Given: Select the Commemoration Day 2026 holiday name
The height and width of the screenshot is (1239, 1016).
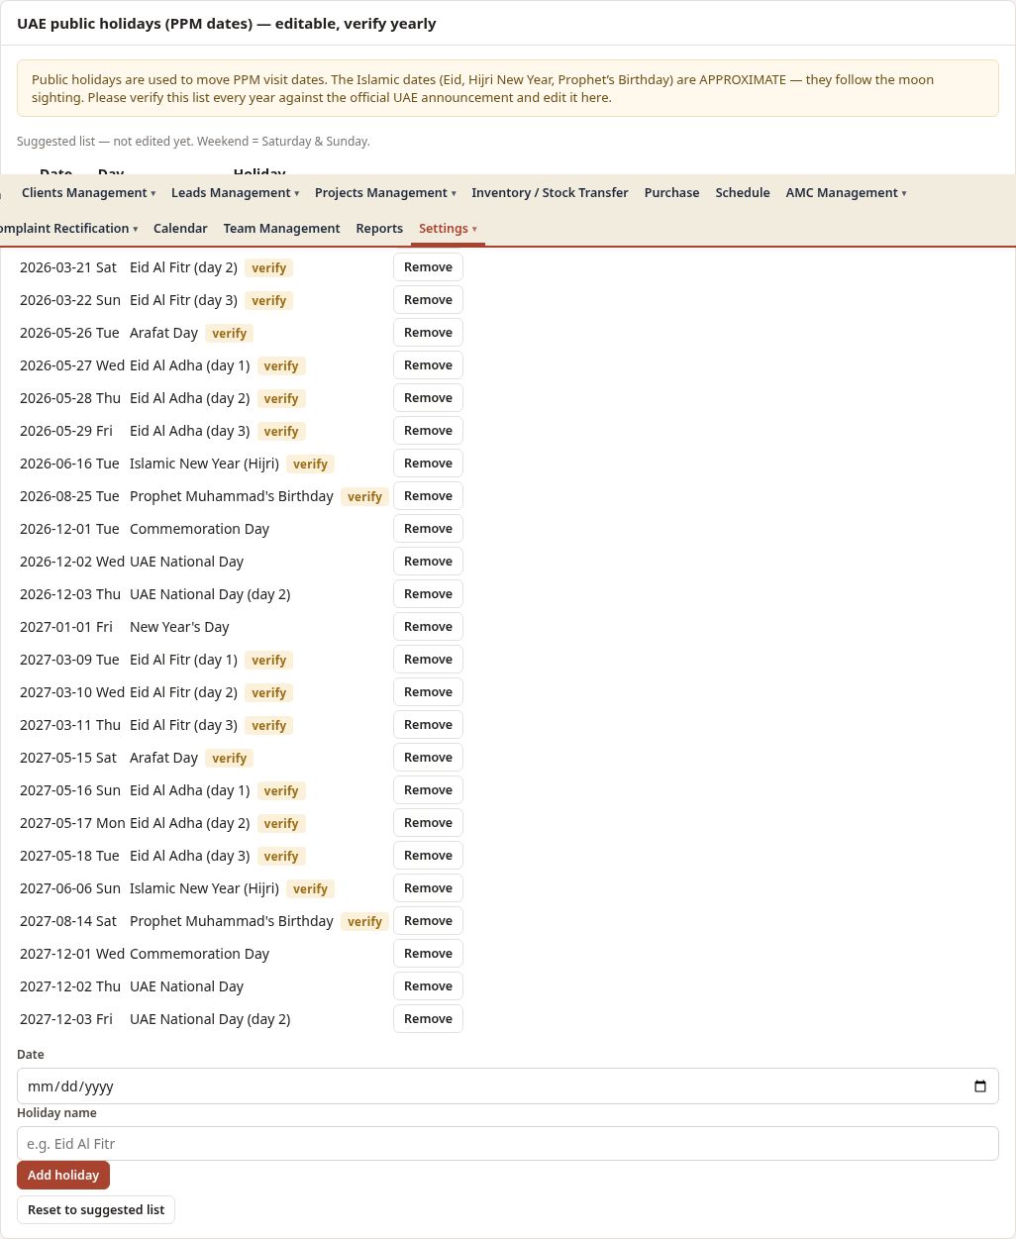Looking at the screenshot, I should pyautogui.click(x=199, y=529).
